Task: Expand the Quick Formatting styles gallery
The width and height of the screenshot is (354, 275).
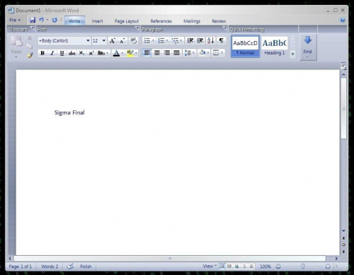Action: (292, 54)
